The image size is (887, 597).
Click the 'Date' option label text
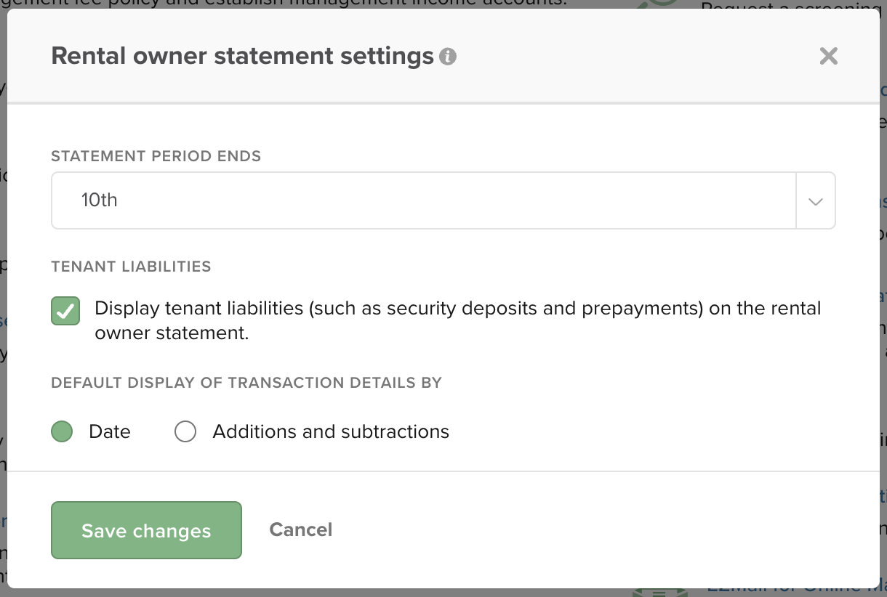tap(110, 432)
